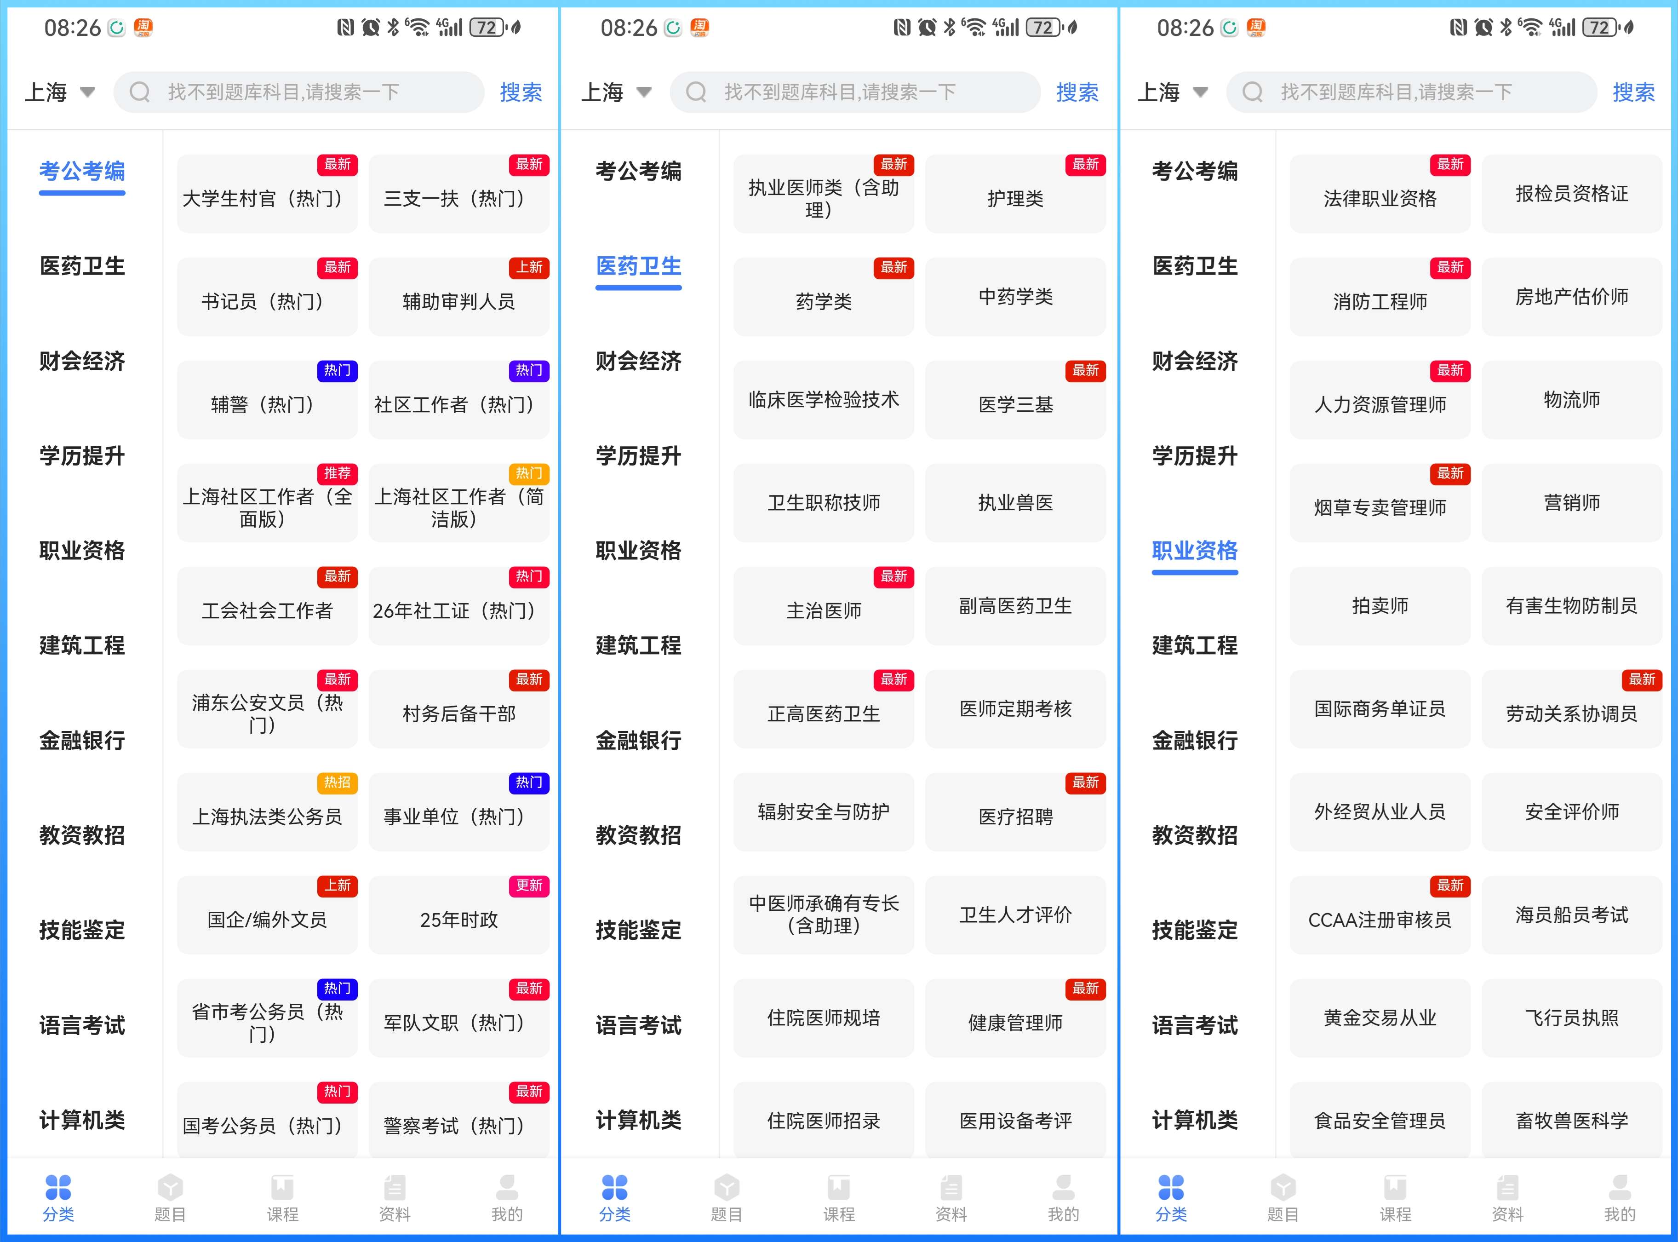
Task: Expand 上海 city dropdown in leftmost screen
Action: click(60, 92)
